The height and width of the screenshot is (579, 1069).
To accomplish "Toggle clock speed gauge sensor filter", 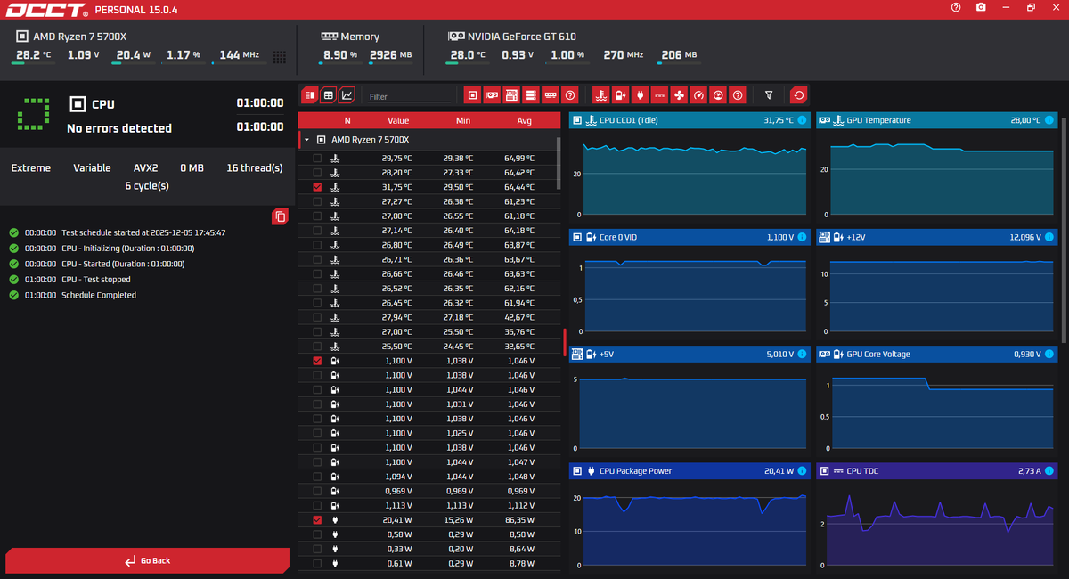I will (x=698, y=94).
